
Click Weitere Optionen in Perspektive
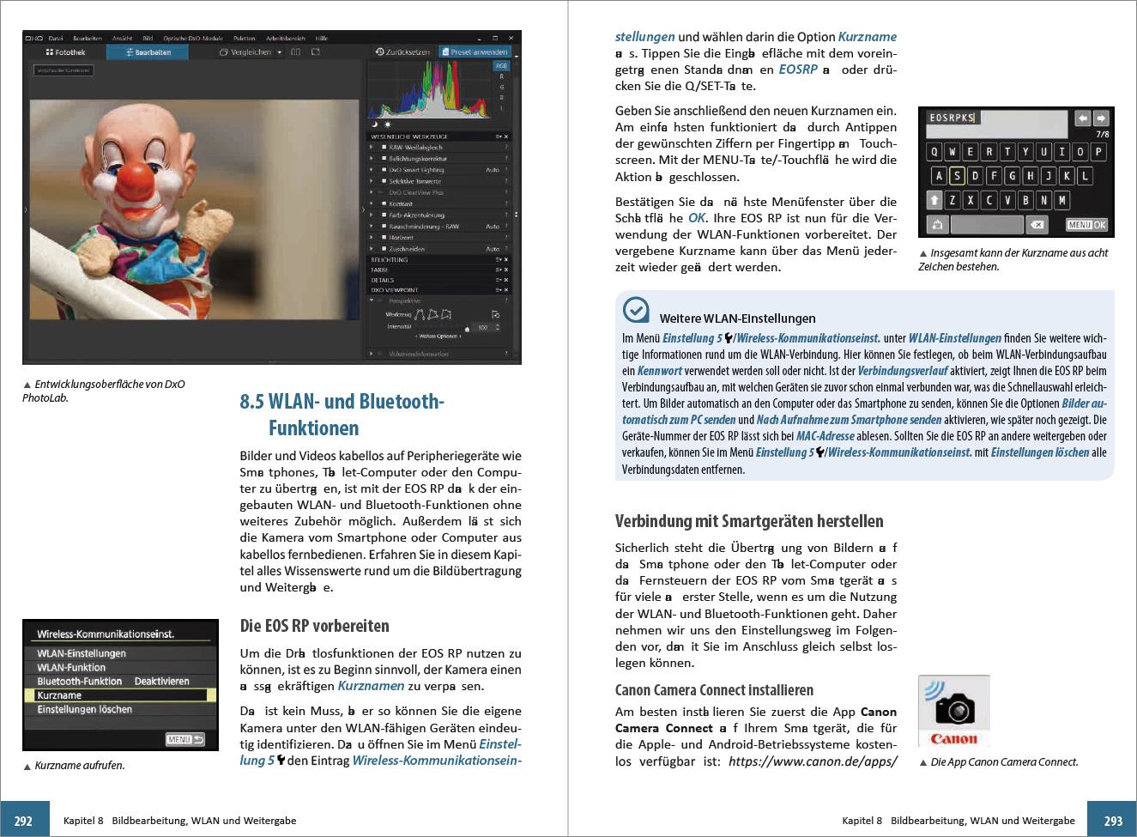click(x=440, y=337)
